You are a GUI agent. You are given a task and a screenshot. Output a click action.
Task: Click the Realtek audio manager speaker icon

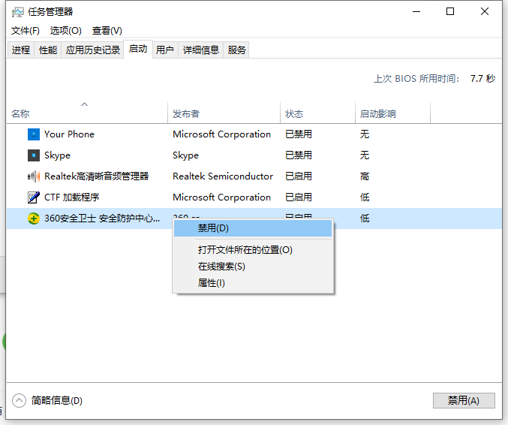click(34, 176)
